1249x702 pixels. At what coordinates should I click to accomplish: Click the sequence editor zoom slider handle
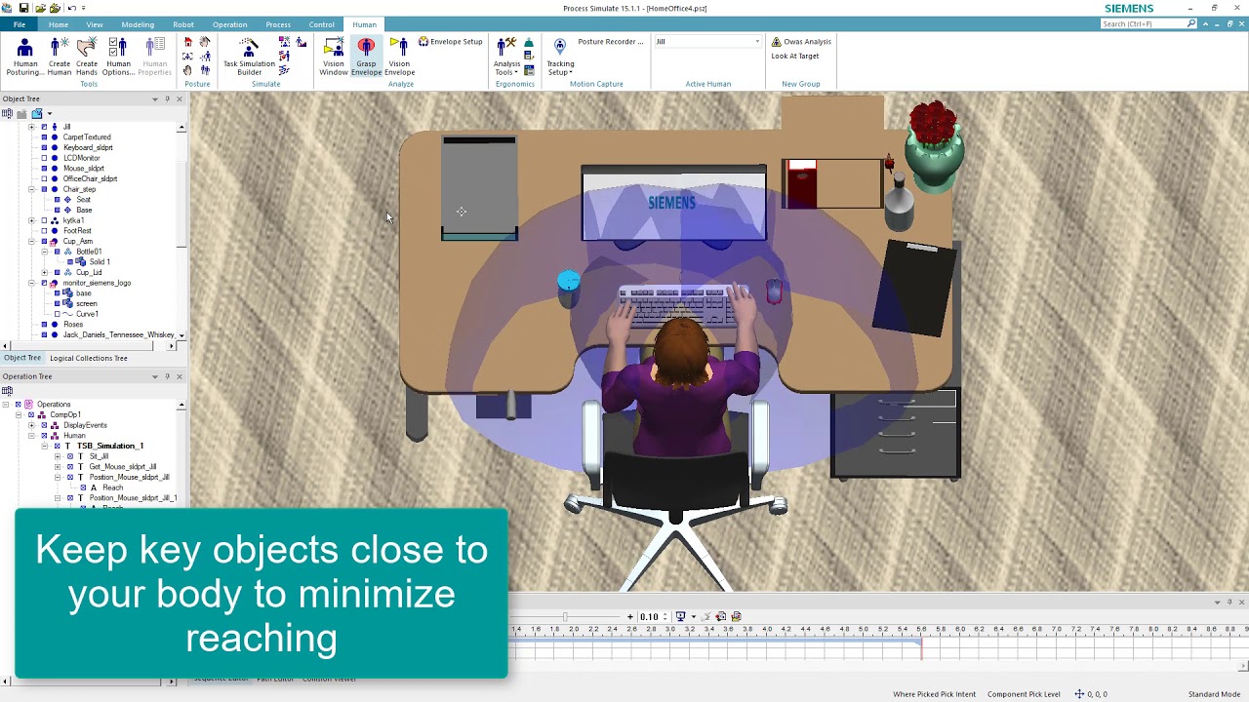coord(565,616)
